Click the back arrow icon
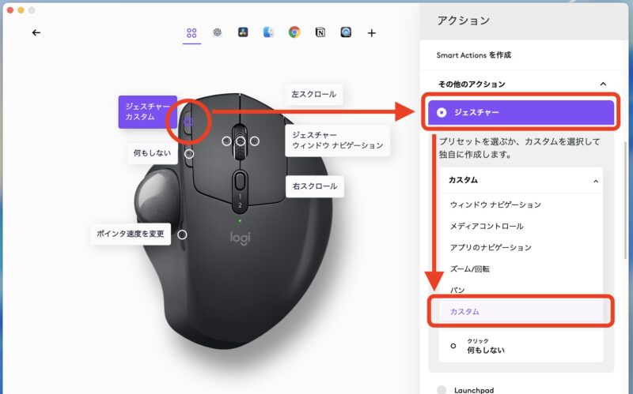 [x=36, y=32]
